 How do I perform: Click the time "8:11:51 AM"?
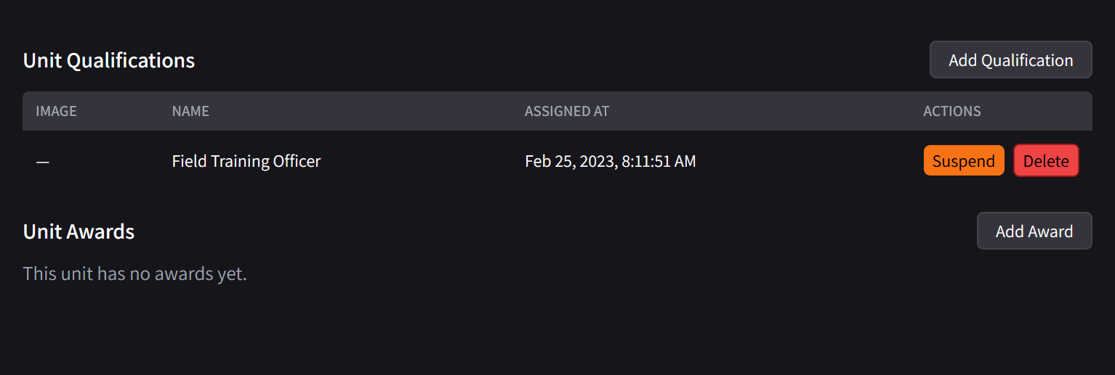pyautogui.click(x=659, y=161)
